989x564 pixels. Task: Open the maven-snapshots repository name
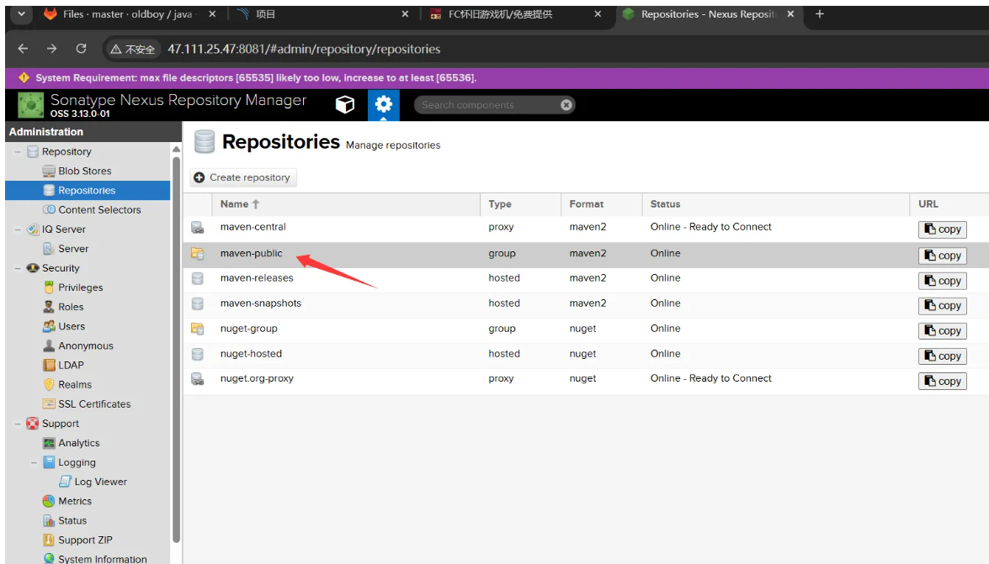[260, 303]
